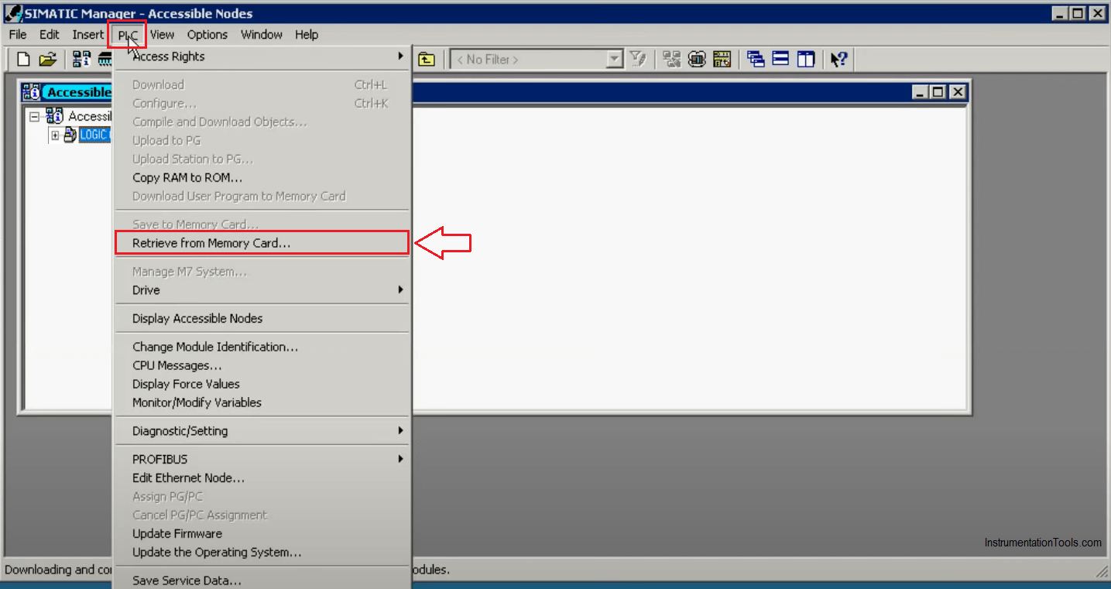Screen dimensions: 1111x589
Task: Choose Update the Operating System
Action: (262, 553)
